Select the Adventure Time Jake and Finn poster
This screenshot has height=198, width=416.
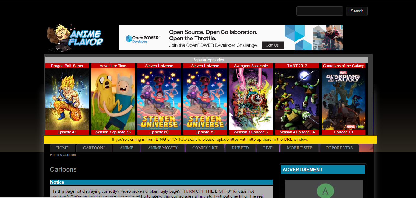113,99
